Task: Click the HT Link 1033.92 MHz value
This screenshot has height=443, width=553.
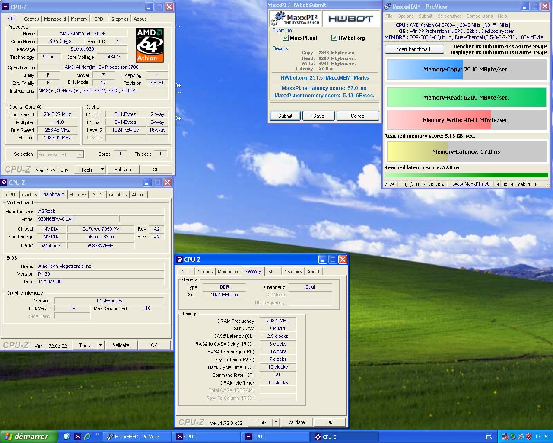Action: [x=57, y=138]
